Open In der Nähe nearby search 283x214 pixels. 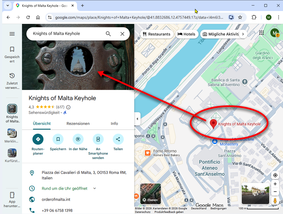[78, 139]
